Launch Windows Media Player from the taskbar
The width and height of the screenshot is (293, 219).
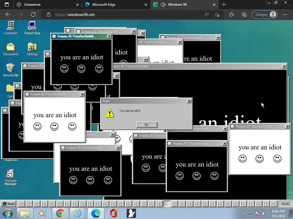pyautogui.click(x=42, y=213)
